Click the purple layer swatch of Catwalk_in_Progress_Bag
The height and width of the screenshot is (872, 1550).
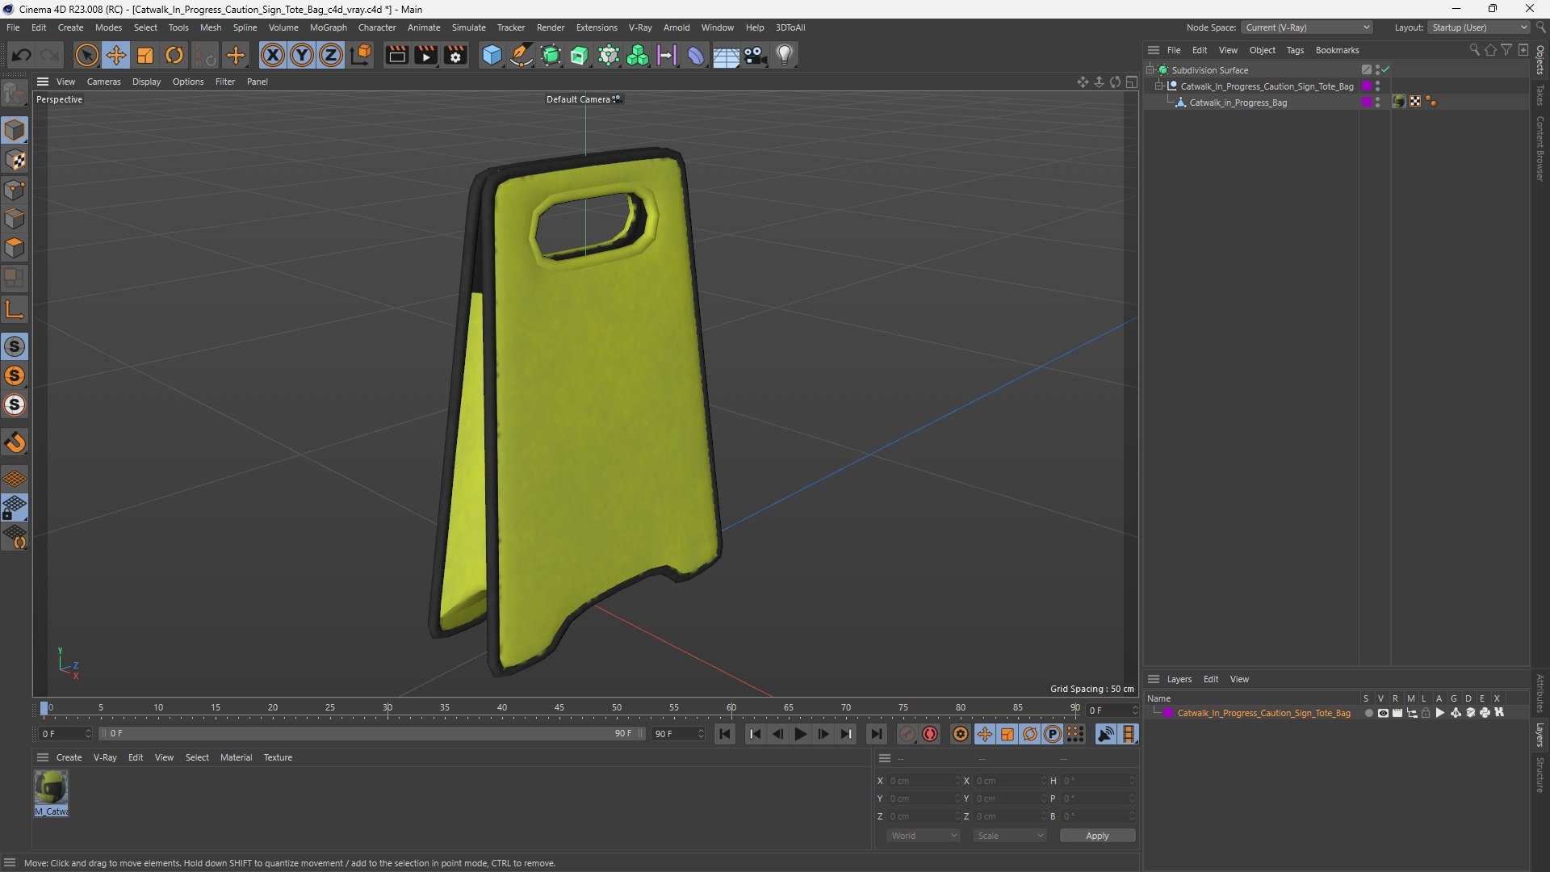1367,103
